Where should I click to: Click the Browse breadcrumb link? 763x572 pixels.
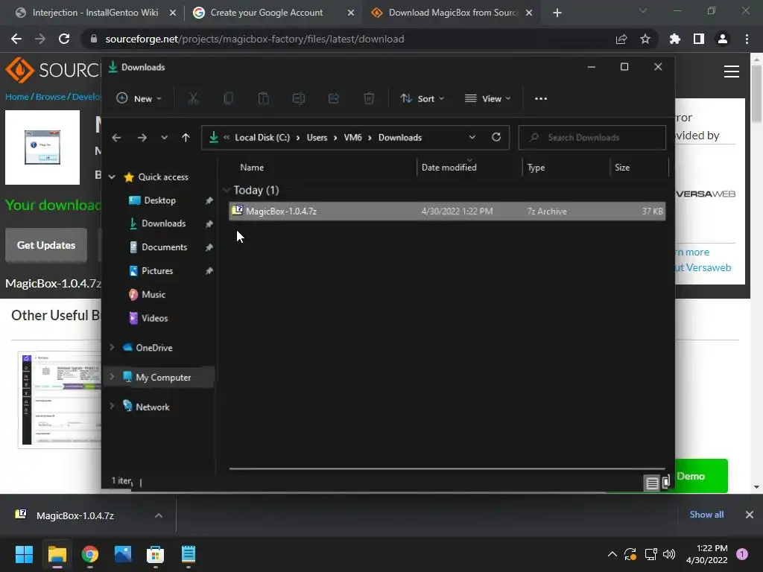[51, 97]
